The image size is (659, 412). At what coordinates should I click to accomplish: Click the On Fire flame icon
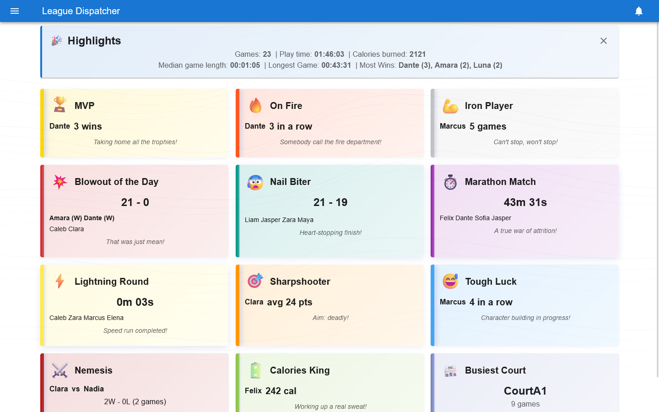tap(255, 105)
